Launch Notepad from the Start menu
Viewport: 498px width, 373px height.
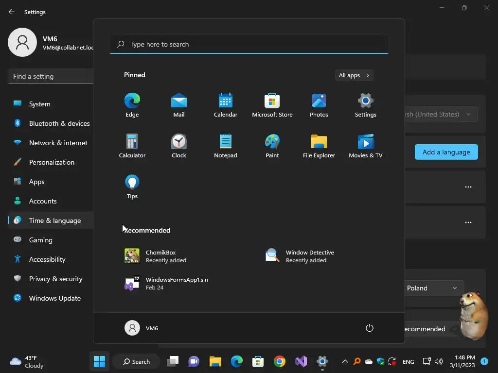pyautogui.click(x=226, y=146)
